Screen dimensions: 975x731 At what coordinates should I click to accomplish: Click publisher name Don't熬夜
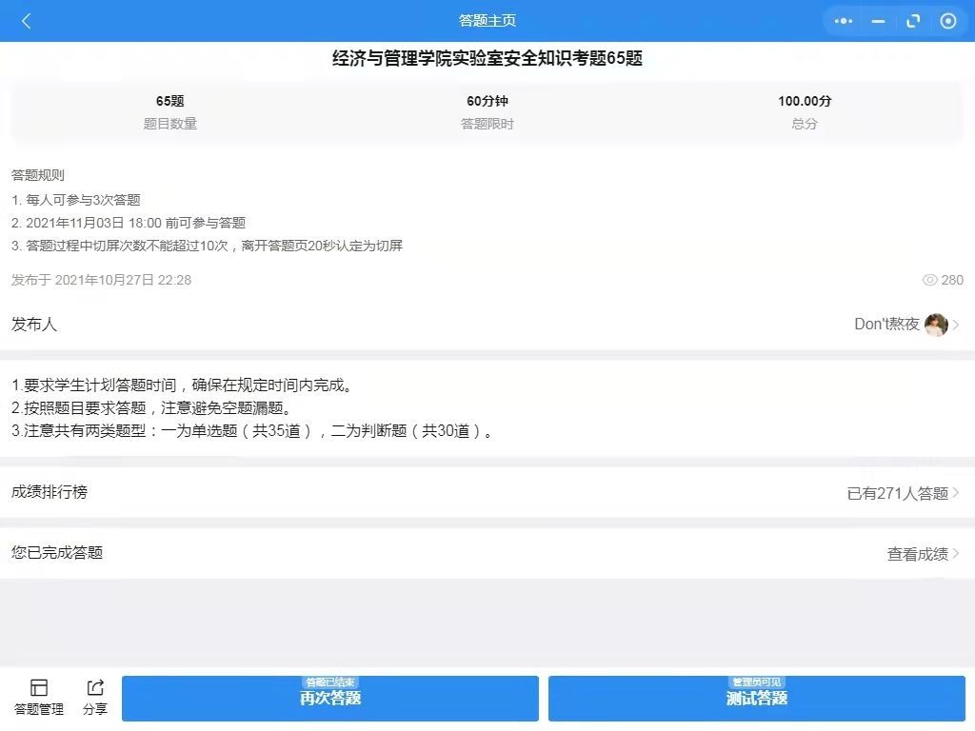[x=886, y=325]
